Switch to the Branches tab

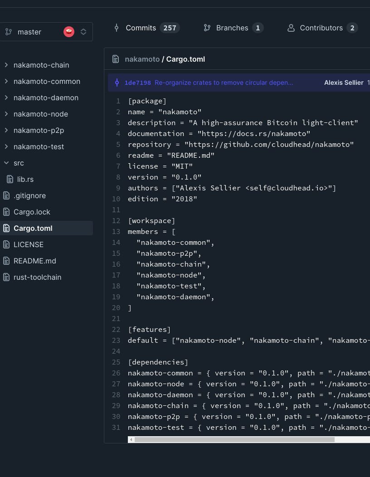(232, 28)
